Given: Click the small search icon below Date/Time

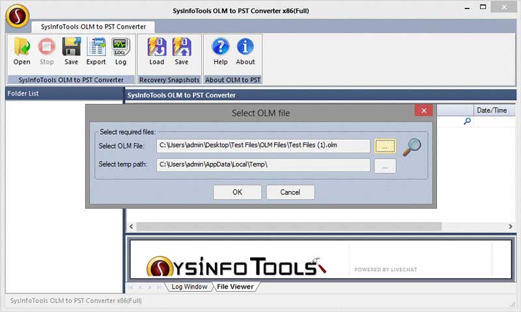Looking at the screenshot, I should click(x=467, y=121).
